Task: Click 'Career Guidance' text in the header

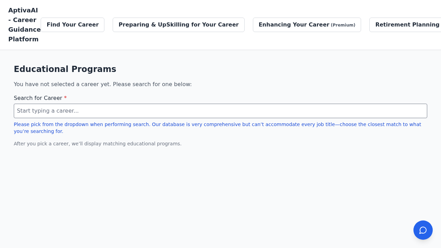Action: 24,25
